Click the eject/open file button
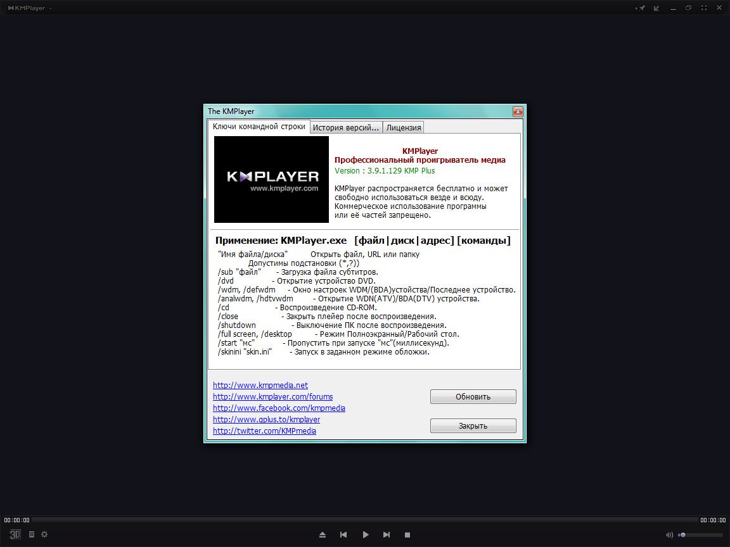The width and height of the screenshot is (730, 547). [322, 535]
